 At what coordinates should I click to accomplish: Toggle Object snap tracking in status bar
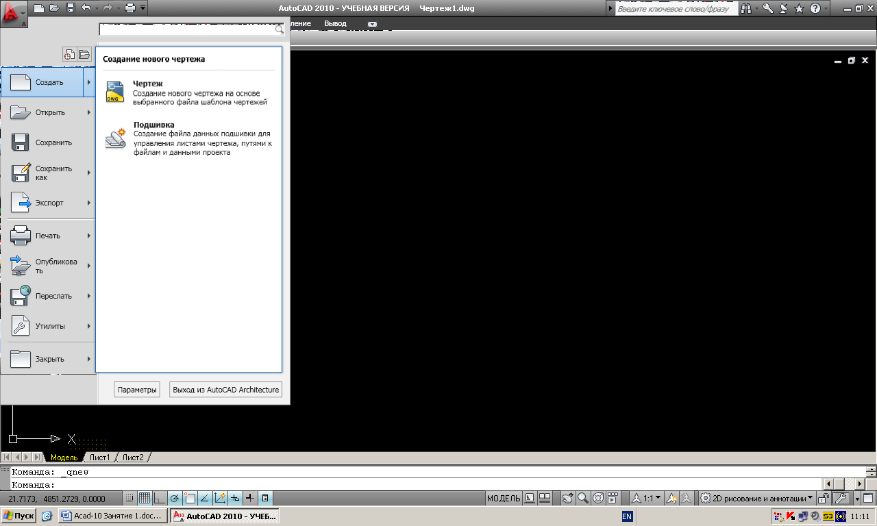[205, 498]
